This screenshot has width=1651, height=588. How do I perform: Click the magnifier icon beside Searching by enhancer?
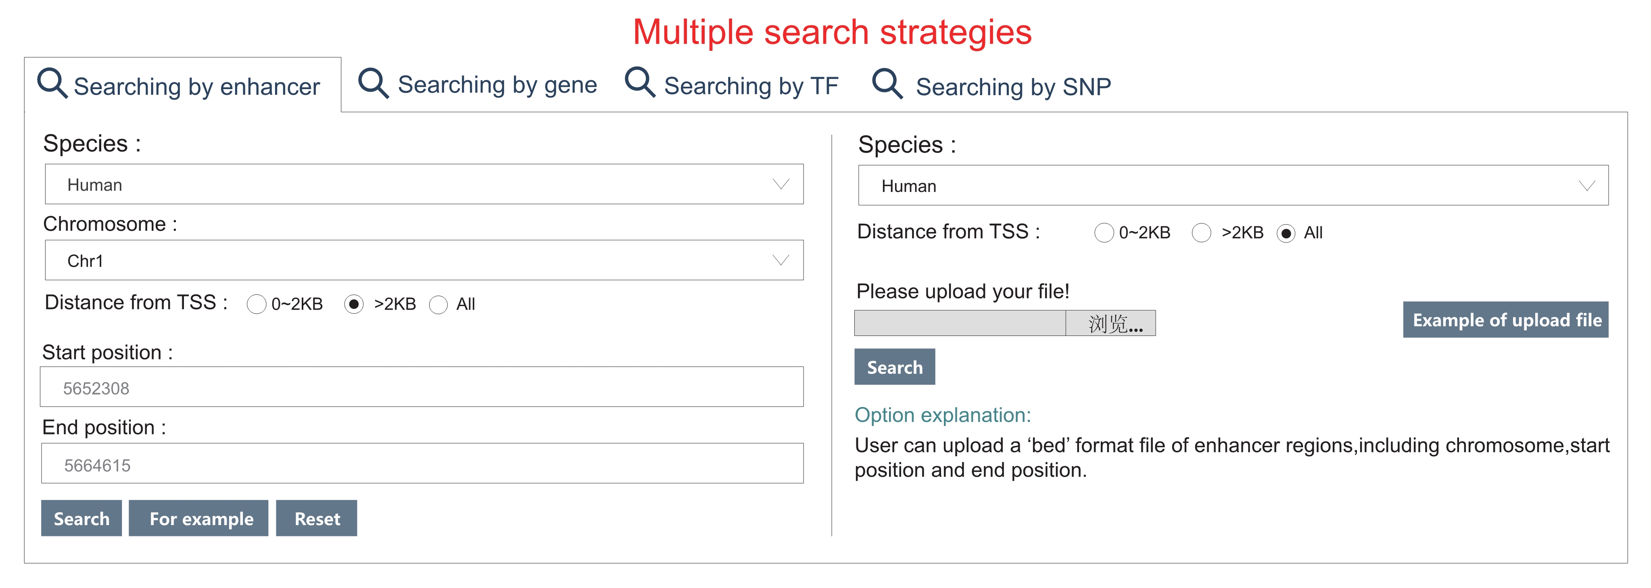(x=52, y=83)
